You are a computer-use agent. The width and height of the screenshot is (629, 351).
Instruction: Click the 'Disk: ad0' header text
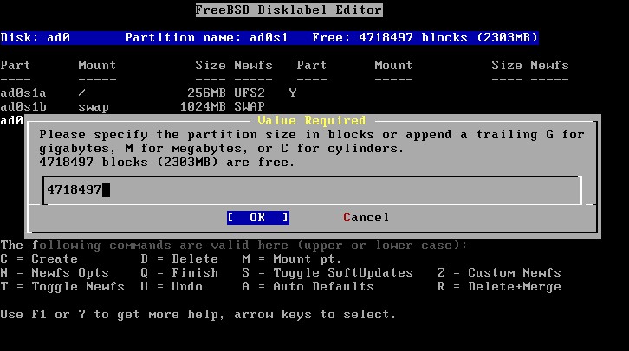36,38
